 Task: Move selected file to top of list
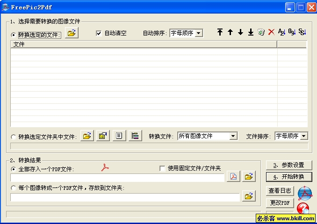pyautogui.click(x=220, y=32)
